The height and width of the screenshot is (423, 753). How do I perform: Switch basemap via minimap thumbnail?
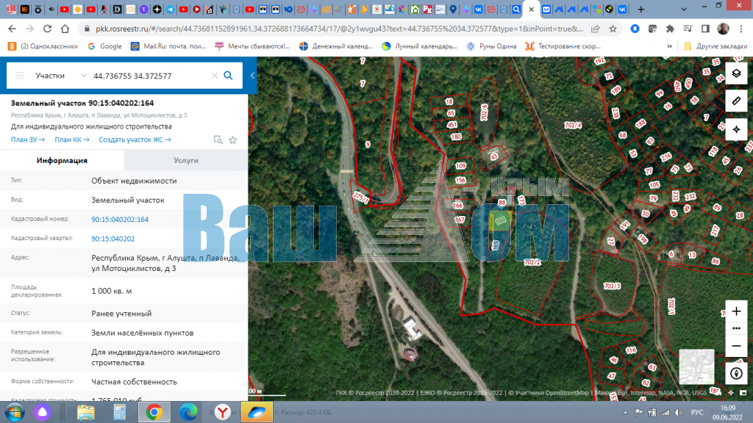point(696,367)
